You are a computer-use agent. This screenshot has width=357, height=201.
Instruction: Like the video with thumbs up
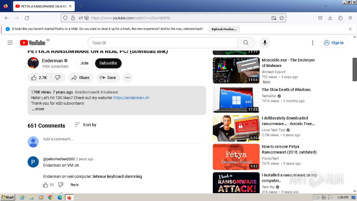coord(39,78)
